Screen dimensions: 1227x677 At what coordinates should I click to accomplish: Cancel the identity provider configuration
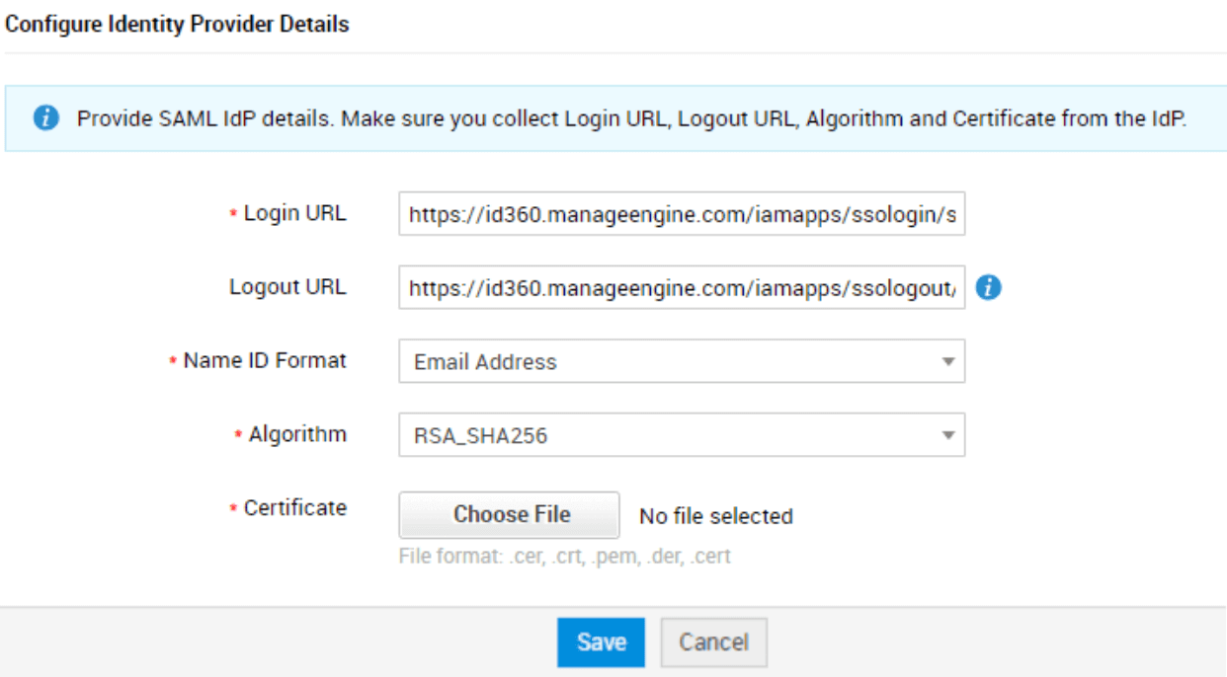pyautogui.click(x=713, y=642)
